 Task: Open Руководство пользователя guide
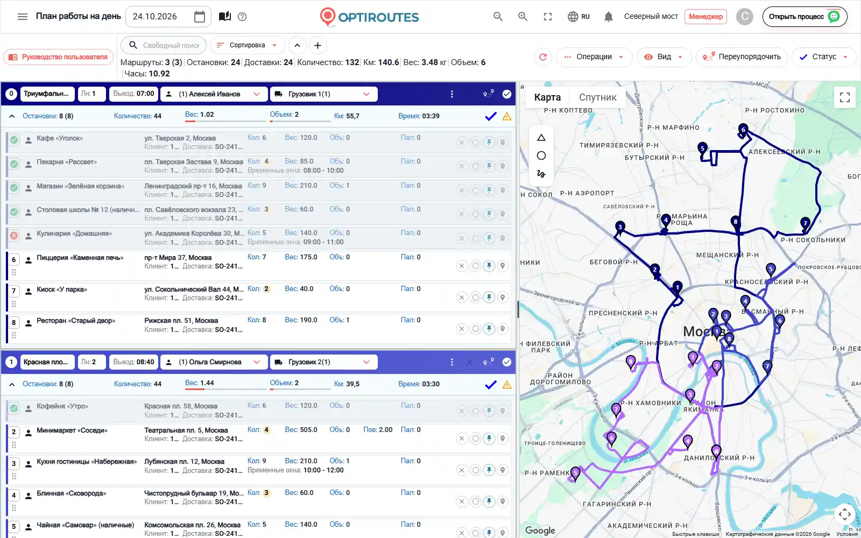click(59, 57)
